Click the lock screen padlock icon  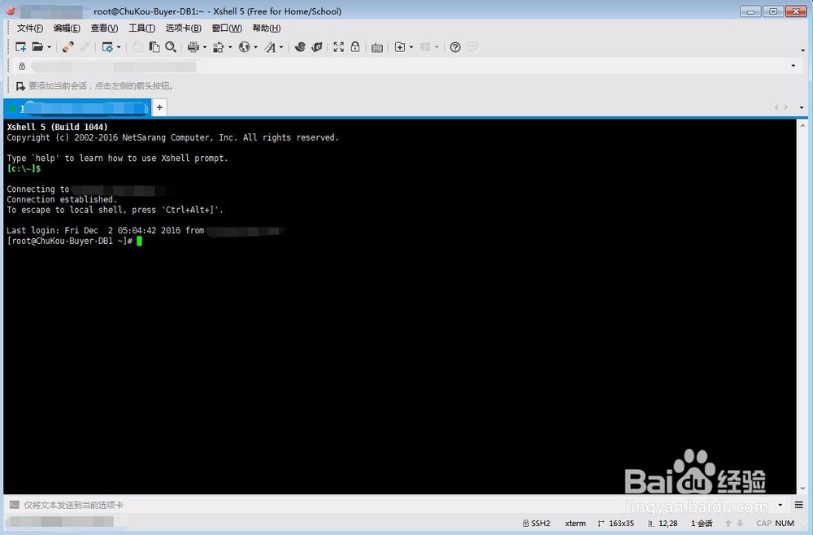355,47
